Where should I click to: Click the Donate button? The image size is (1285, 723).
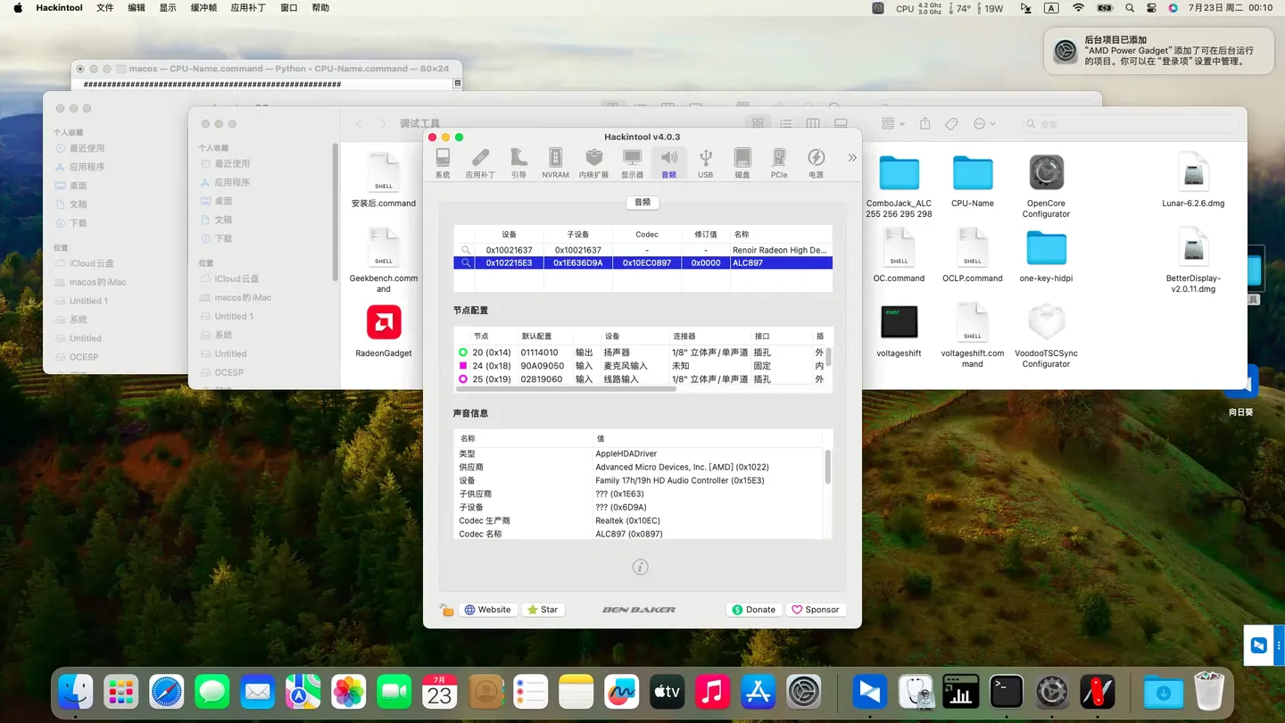coord(753,610)
